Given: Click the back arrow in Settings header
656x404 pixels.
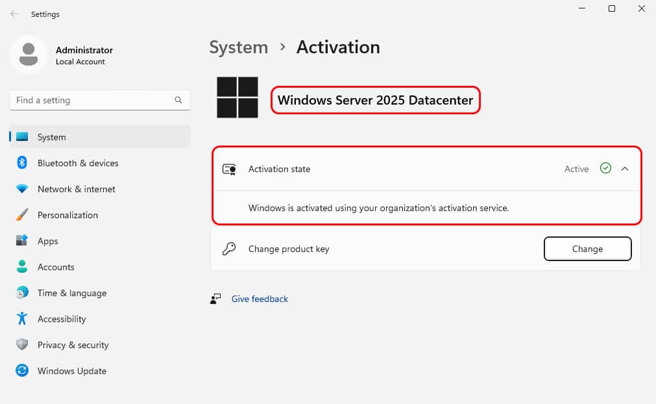Looking at the screenshot, I should tap(14, 14).
